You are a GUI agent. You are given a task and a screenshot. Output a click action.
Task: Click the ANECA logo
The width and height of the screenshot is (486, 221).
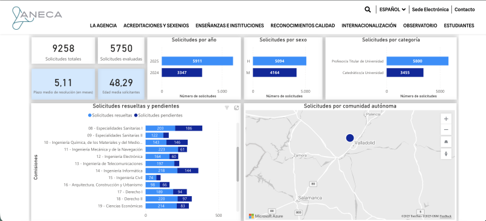coord(37,18)
